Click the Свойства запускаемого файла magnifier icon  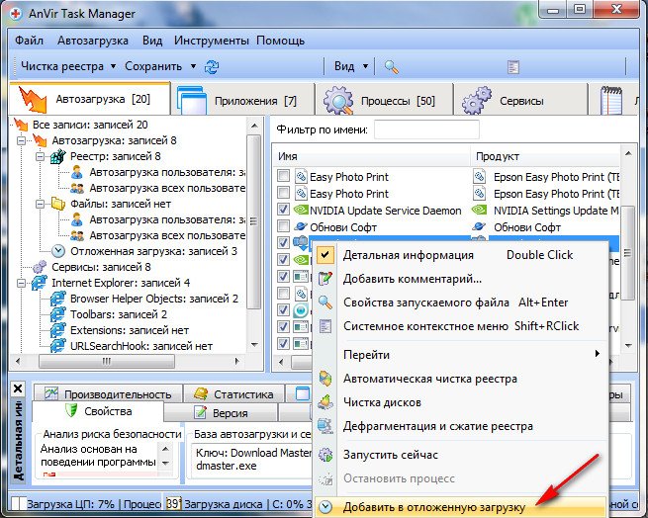click(325, 302)
